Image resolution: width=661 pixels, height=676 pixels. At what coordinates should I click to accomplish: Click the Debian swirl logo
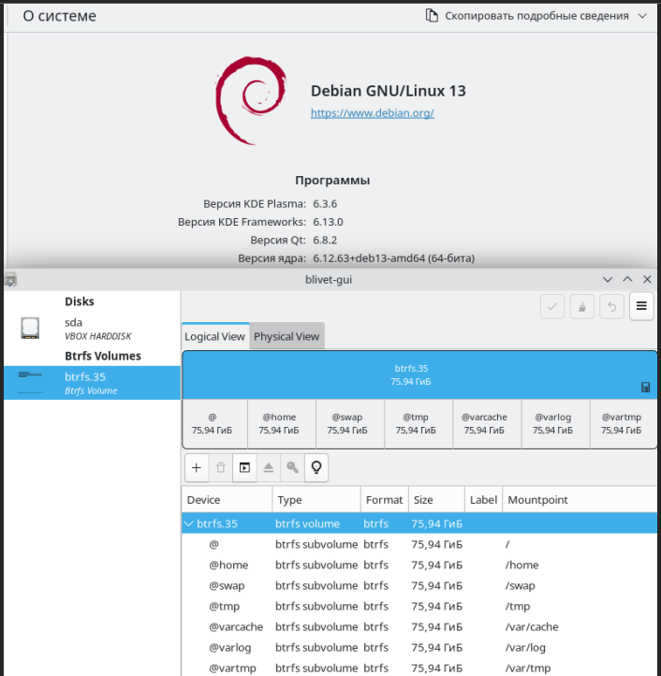(x=251, y=100)
